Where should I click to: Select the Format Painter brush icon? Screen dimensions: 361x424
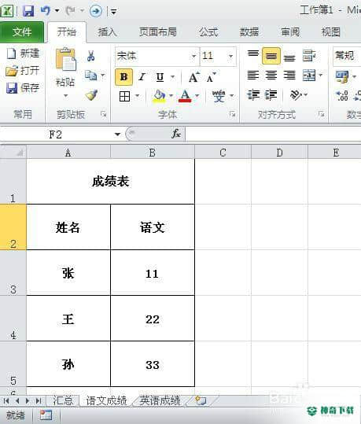(x=91, y=95)
